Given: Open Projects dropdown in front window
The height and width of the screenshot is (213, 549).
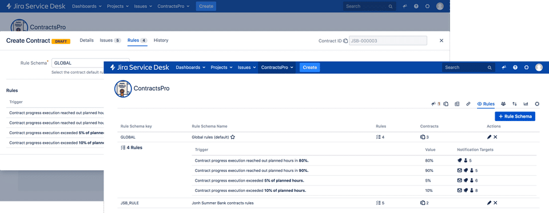Looking at the screenshot, I should 221,67.
